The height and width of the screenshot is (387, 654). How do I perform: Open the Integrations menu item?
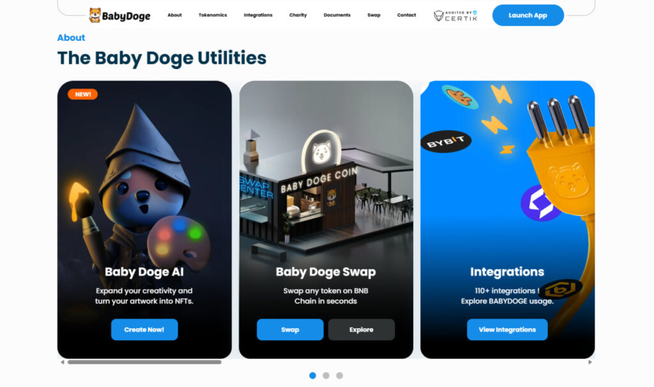pos(258,15)
